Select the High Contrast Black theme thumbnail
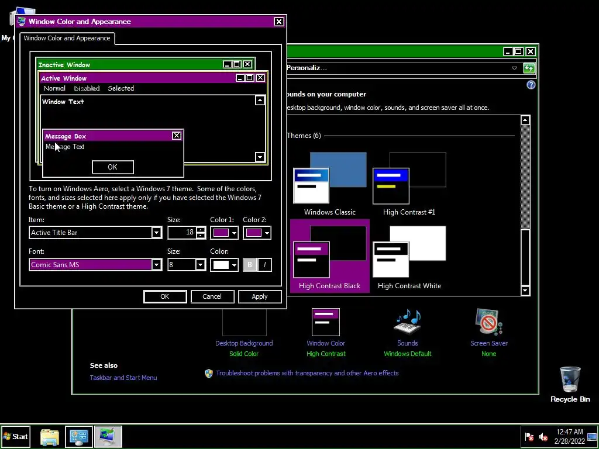The width and height of the screenshot is (599, 449). pos(330,256)
